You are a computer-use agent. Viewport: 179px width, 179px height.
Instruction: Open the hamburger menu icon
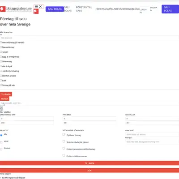tap(36, 6)
